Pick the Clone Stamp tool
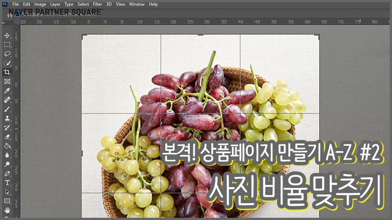Image resolution: width=392 pixels, height=220 pixels. coord(7,118)
